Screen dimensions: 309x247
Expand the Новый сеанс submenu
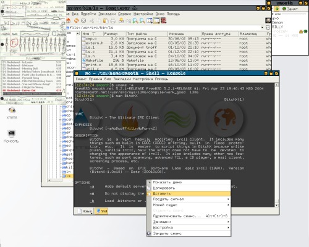188,205
